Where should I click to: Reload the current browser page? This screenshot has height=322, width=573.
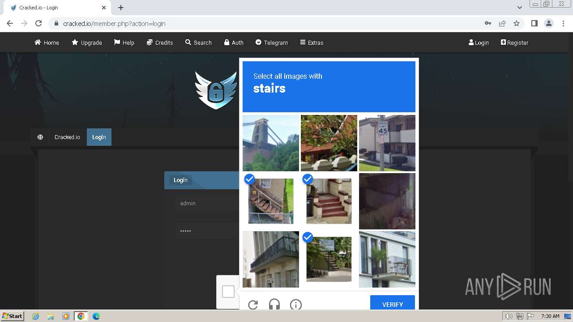38,23
